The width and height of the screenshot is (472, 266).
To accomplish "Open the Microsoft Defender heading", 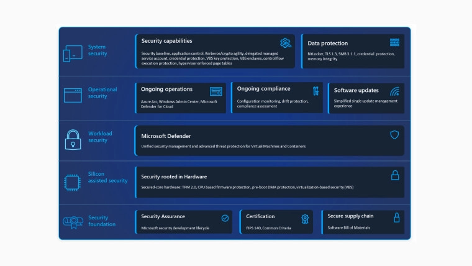I will [x=166, y=136].
